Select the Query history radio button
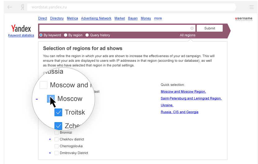 87,35
